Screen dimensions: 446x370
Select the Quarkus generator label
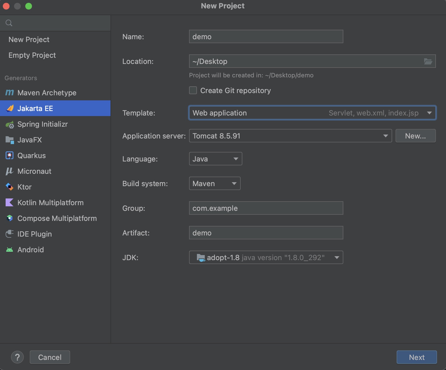(31, 156)
